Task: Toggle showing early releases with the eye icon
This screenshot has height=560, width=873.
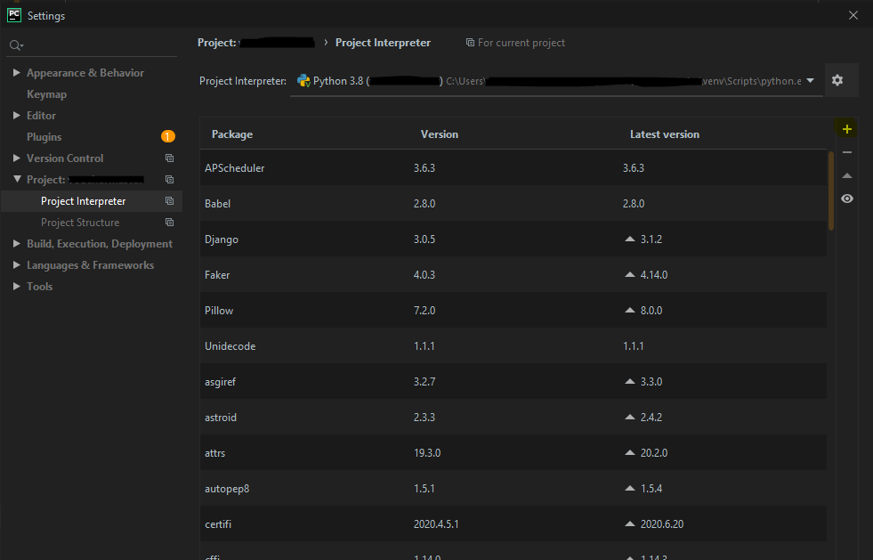Action: (846, 198)
